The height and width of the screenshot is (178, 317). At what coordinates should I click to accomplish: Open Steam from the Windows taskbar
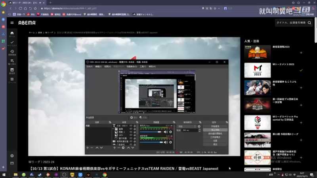point(40,174)
